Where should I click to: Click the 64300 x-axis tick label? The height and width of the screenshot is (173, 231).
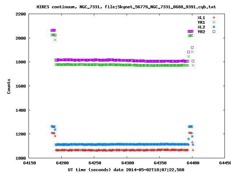coord(127,163)
